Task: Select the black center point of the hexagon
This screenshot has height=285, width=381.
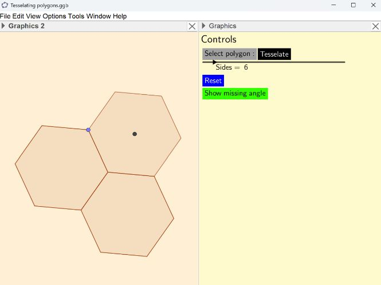Action: (135, 134)
